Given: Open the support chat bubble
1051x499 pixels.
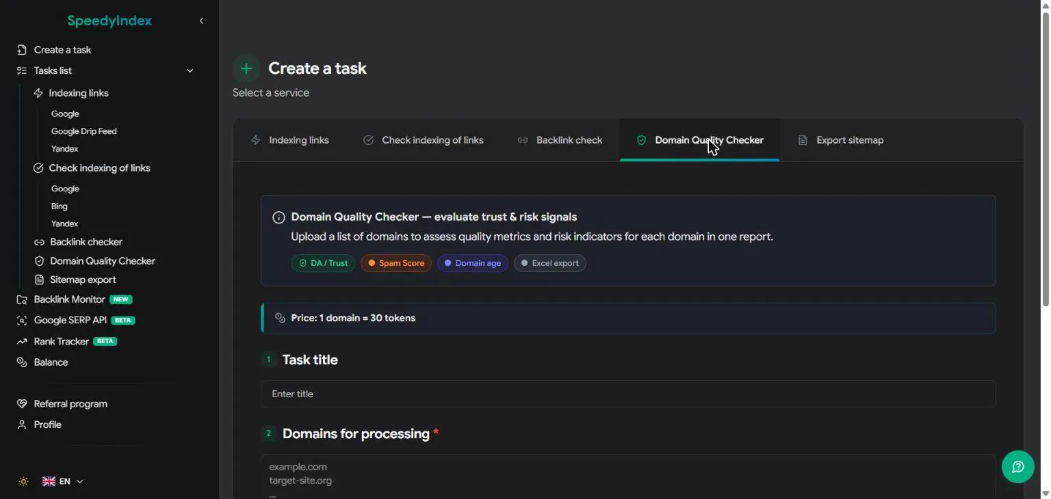Looking at the screenshot, I should pyautogui.click(x=1018, y=467).
